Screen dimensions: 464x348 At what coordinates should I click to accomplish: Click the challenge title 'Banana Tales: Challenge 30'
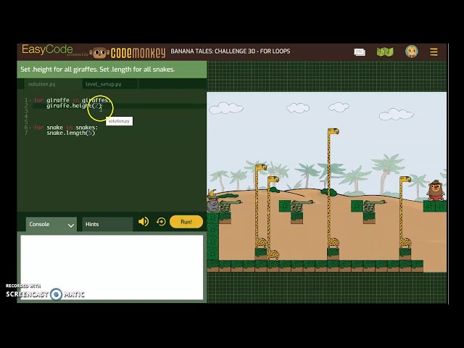tap(231, 51)
